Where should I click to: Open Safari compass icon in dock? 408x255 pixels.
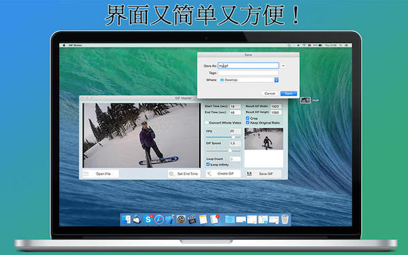coord(159,220)
